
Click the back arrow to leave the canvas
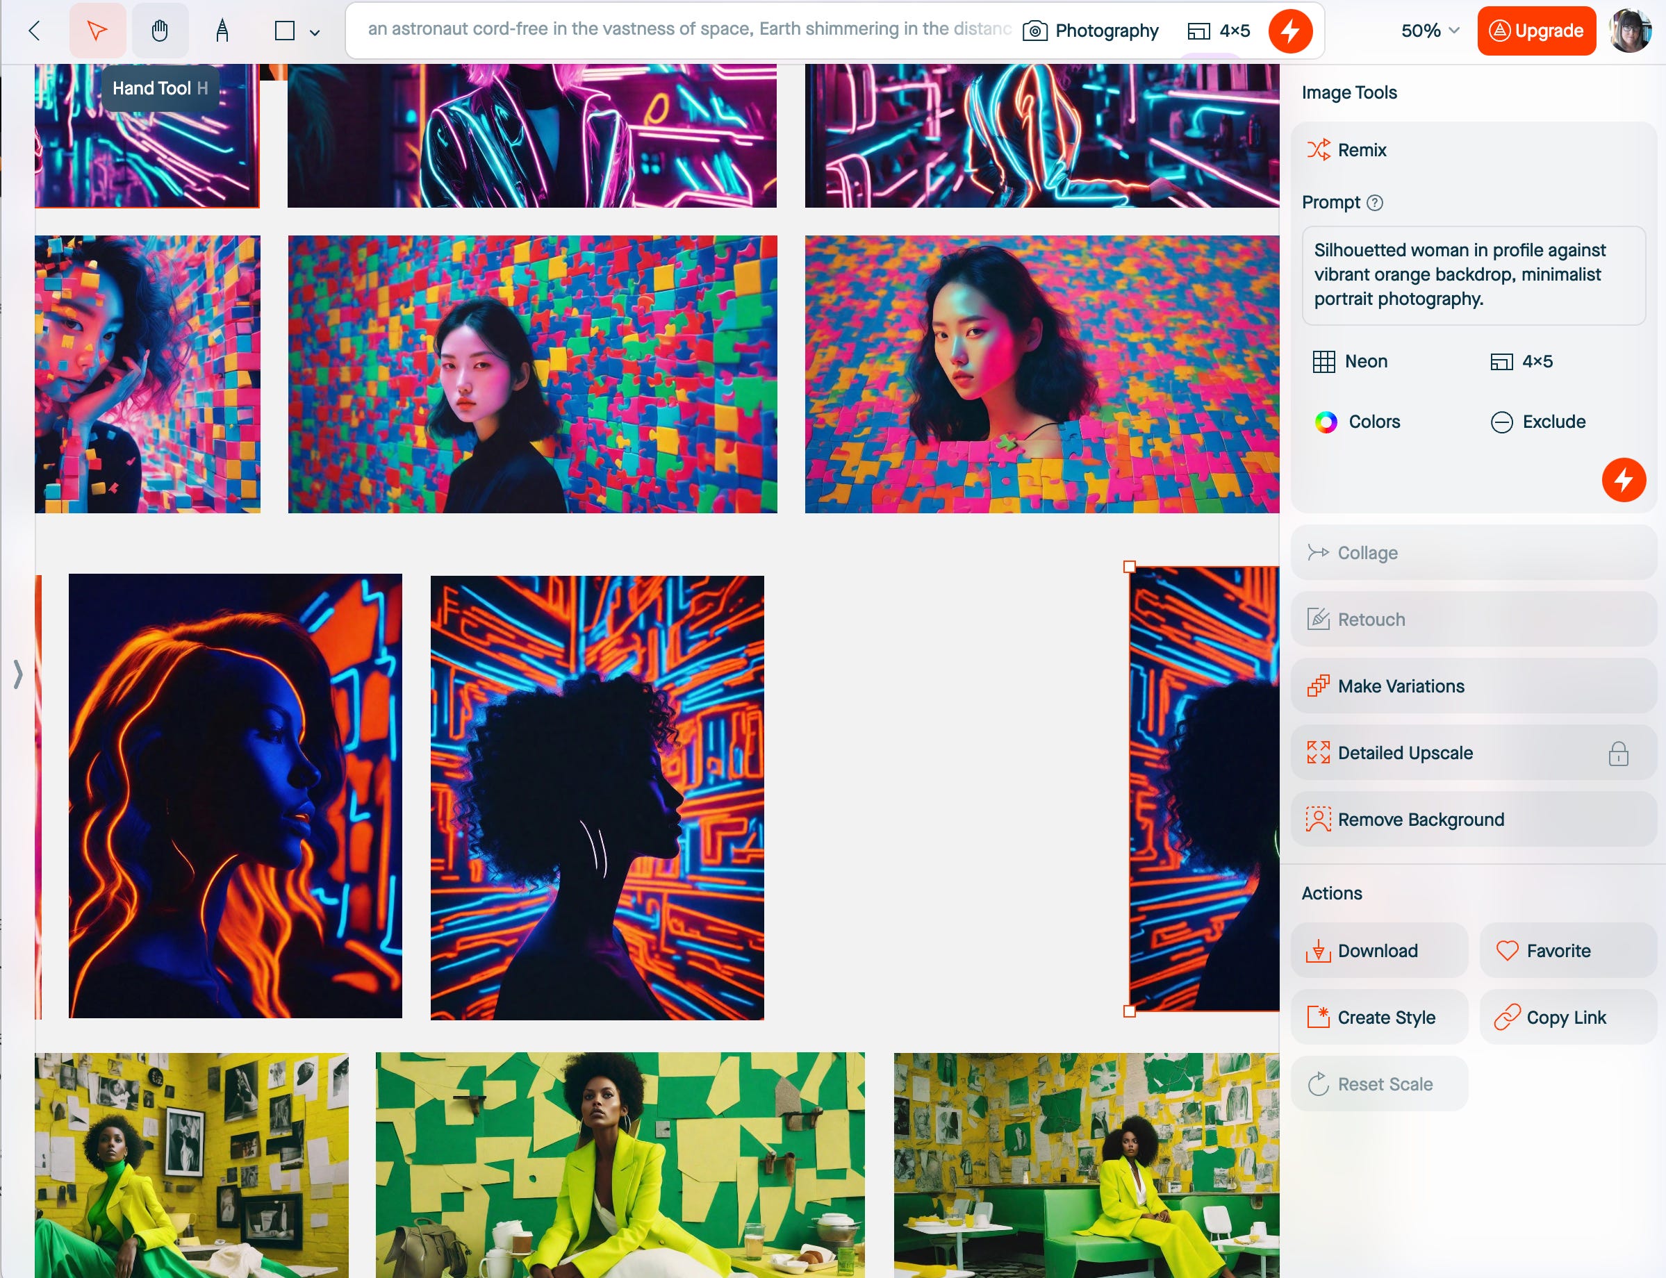click(x=33, y=31)
